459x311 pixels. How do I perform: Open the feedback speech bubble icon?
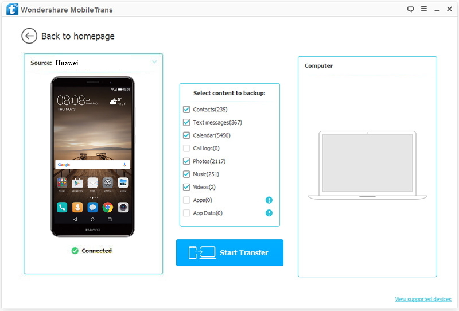tap(410, 9)
